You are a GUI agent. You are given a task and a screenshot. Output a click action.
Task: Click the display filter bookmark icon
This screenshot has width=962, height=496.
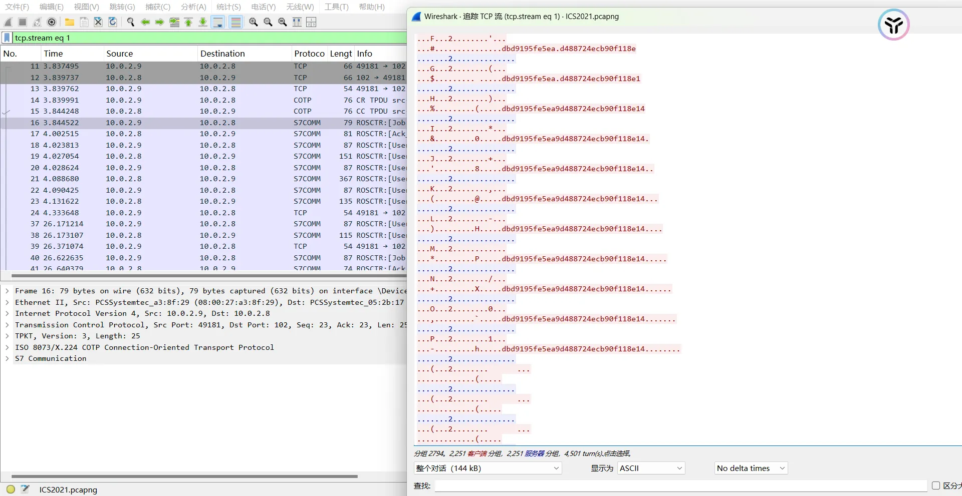(x=7, y=38)
